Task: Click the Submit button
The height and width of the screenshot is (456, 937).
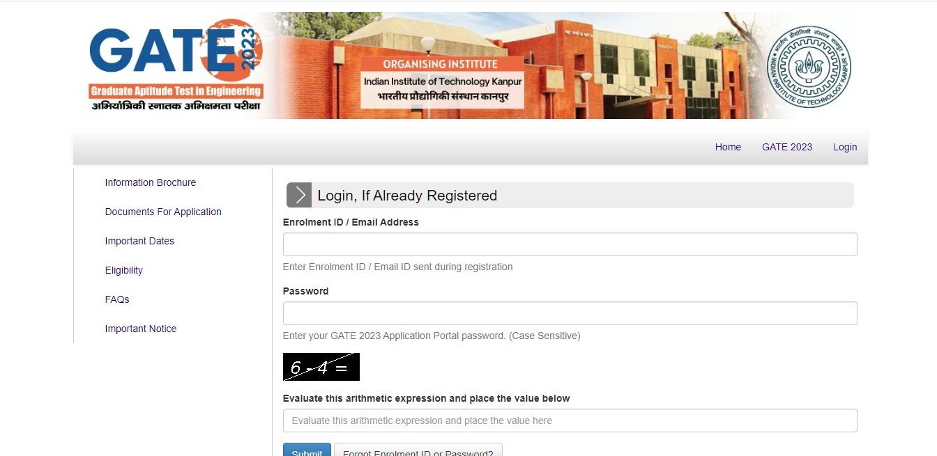Action: coord(307,450)
